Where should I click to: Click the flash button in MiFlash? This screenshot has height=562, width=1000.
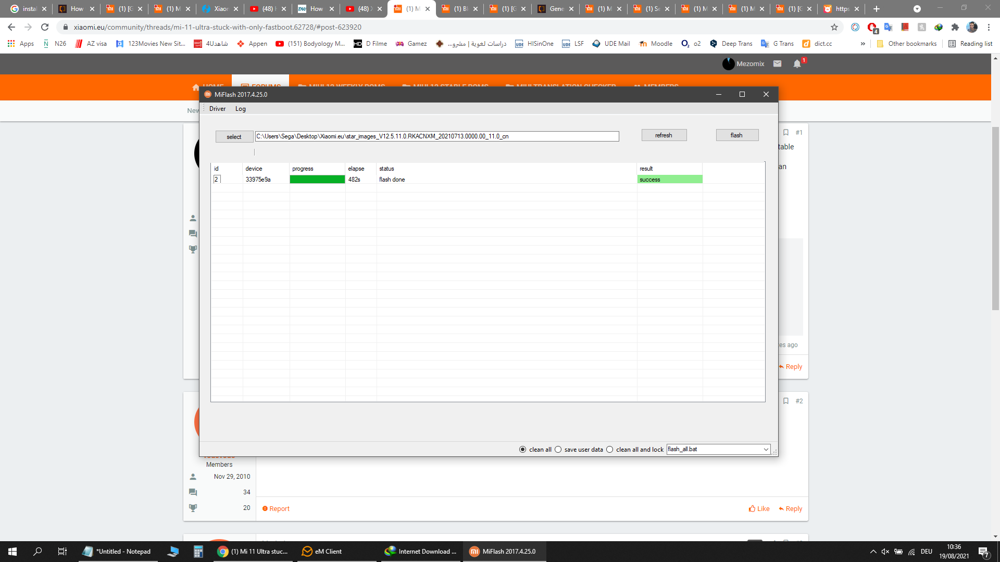(737, 135)
